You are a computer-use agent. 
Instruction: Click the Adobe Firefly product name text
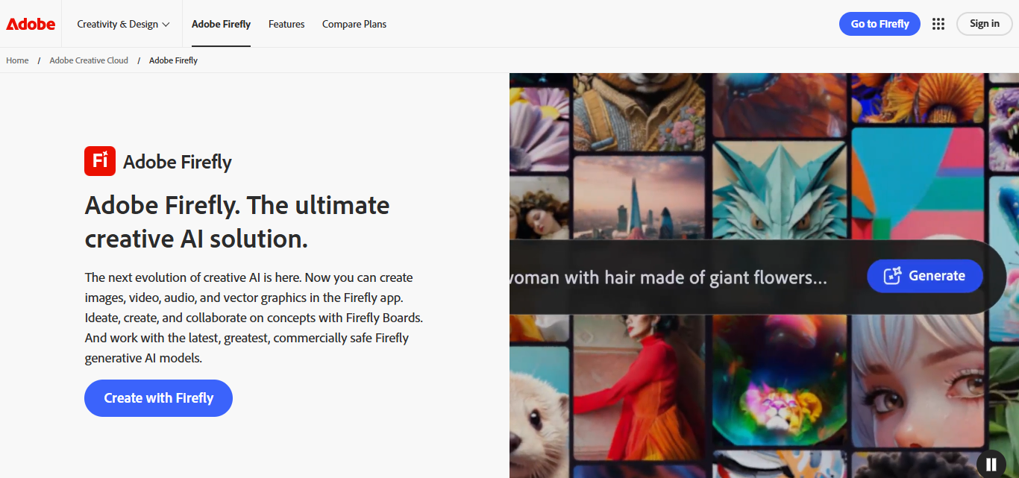point(178,162)
